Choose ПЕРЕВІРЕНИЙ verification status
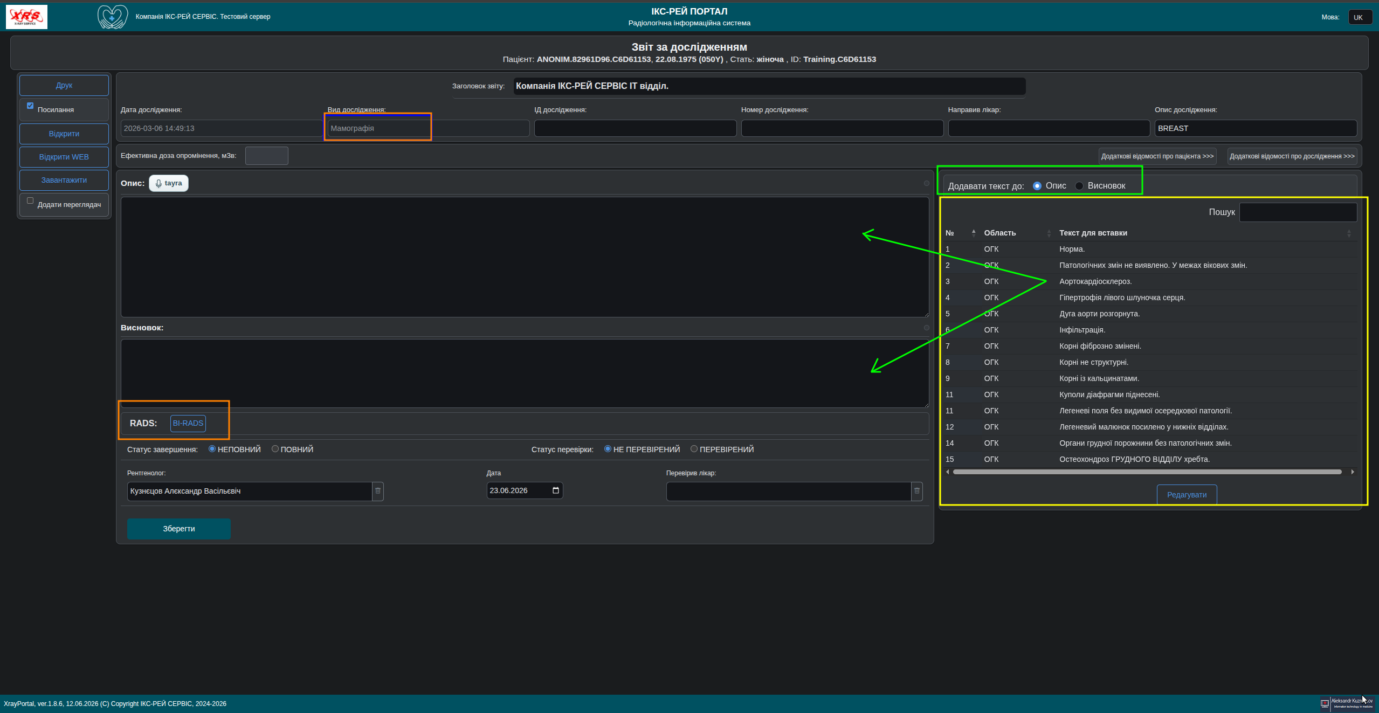 click(694, 449)
